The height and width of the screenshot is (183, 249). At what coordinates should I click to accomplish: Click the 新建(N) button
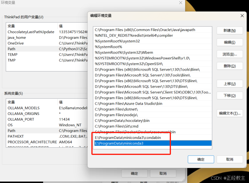(x=229, y=30)
